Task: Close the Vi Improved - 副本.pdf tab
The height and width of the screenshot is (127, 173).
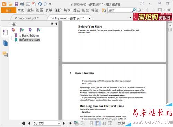Action: 89,18
